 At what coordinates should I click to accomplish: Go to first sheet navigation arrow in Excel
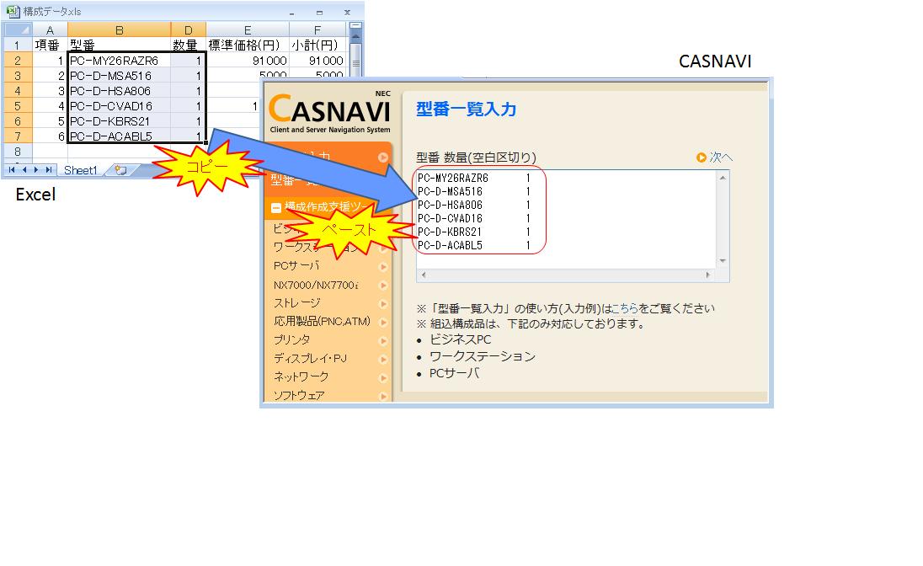[x=11, y=169]
